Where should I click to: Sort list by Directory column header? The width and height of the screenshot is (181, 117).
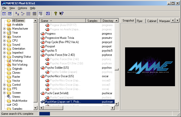[x=108, y=21]
